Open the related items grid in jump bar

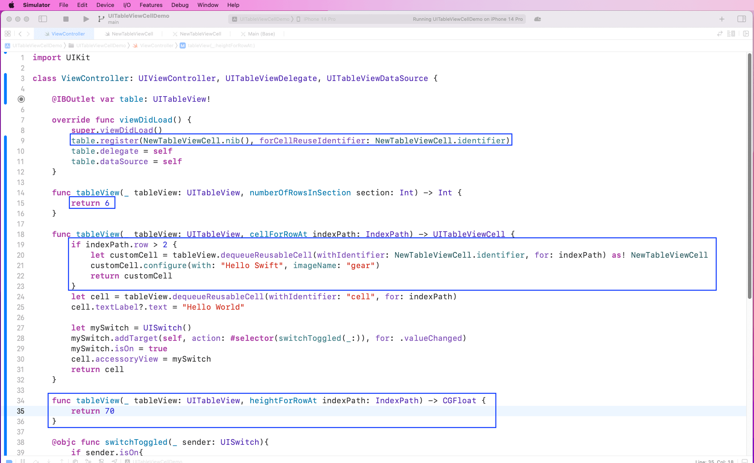click(x=8, y=33)
